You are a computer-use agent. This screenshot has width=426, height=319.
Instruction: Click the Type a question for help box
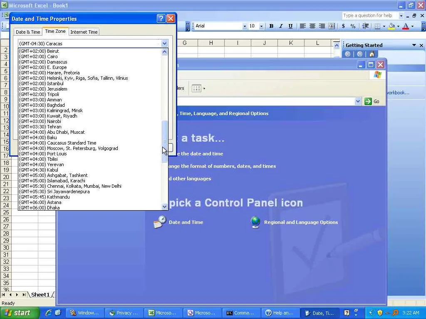[370, 16]
